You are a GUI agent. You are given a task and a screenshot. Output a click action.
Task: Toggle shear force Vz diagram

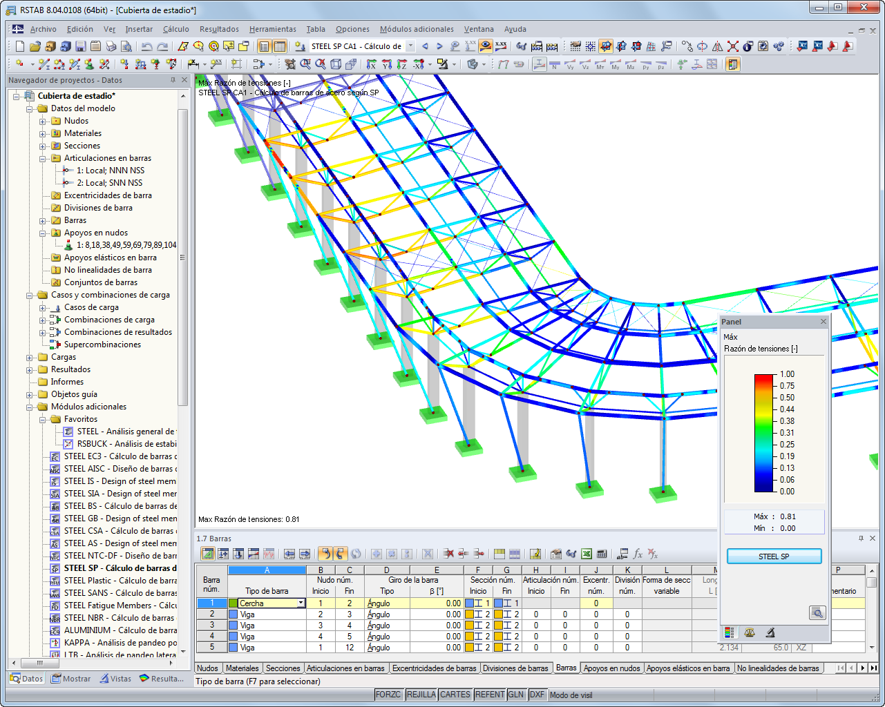coord(585,64)
